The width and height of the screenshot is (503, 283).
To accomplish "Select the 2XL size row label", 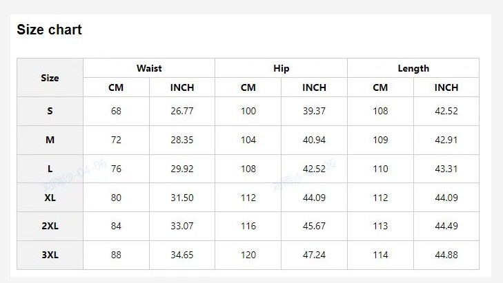I will tap(50, 226).
